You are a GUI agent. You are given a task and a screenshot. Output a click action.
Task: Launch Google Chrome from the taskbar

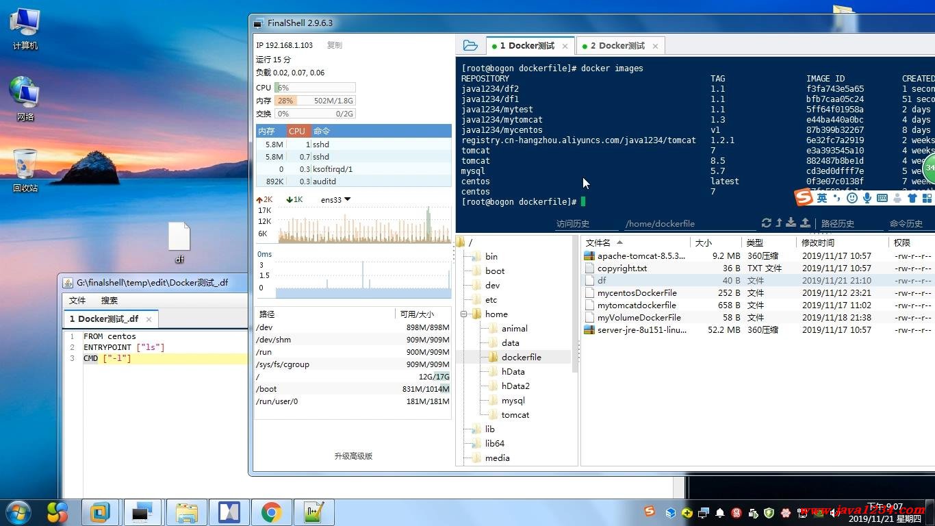coord(271,512)
